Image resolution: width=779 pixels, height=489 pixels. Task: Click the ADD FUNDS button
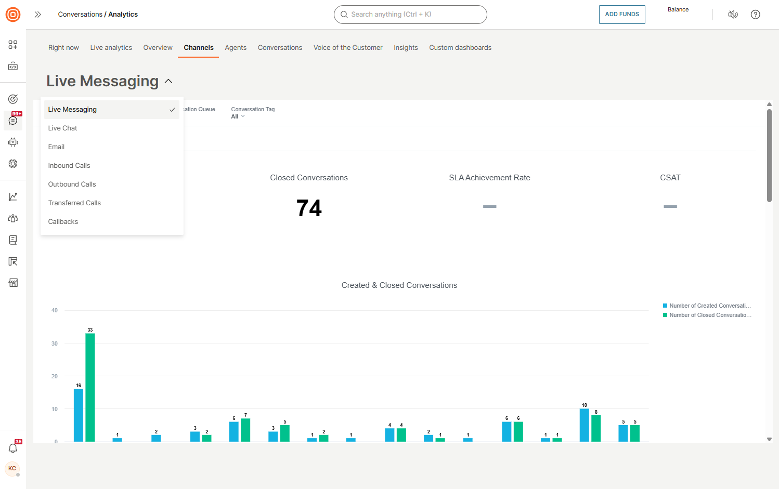tap(622, 15)
